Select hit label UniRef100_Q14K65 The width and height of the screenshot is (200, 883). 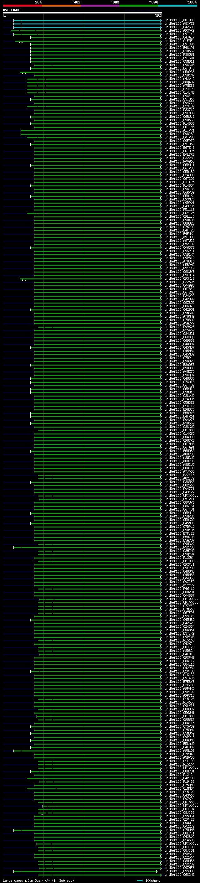click(x=179, y=434)
